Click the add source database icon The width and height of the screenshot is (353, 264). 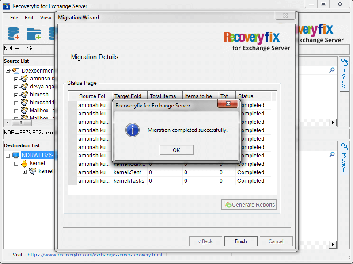(14, 34)
